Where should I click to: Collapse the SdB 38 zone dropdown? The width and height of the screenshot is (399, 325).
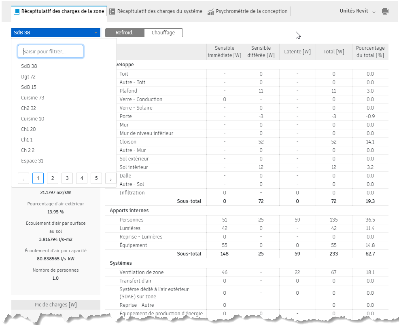point(56,32)
